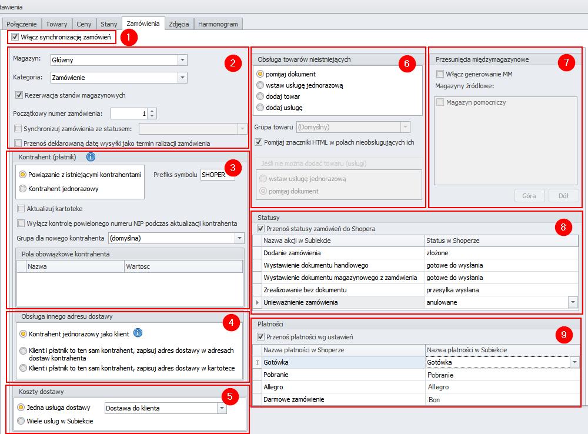Enable Synchronizuj zamówienia ze statusem
The image size is (588, 434).
tap(18, 129)
